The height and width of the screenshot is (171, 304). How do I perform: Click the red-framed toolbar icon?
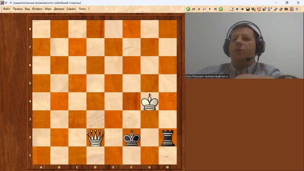click(291, 9)
